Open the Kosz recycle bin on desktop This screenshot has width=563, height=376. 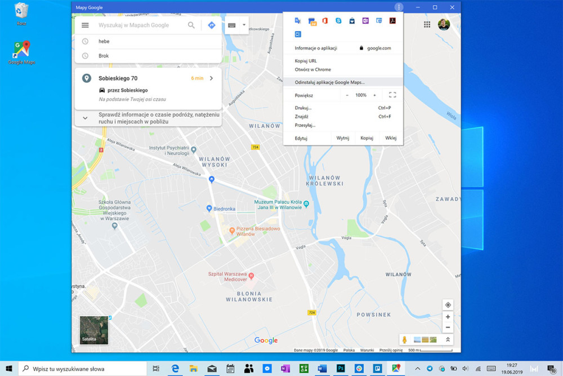pyautogui.click(x=21, y=14)
